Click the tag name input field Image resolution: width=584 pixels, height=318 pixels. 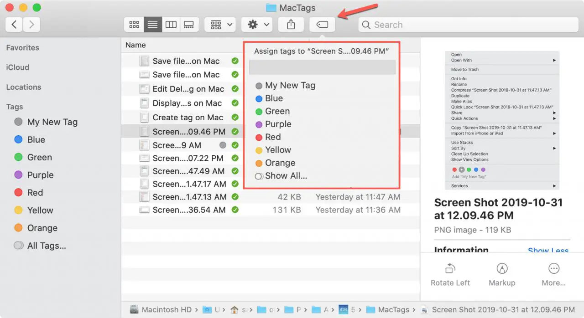pyautogui.click(x=322, y=67)
